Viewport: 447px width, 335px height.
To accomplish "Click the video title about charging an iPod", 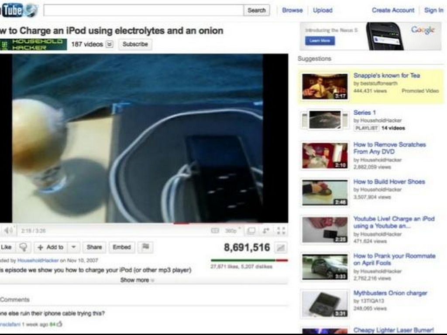I will (111, 31).
